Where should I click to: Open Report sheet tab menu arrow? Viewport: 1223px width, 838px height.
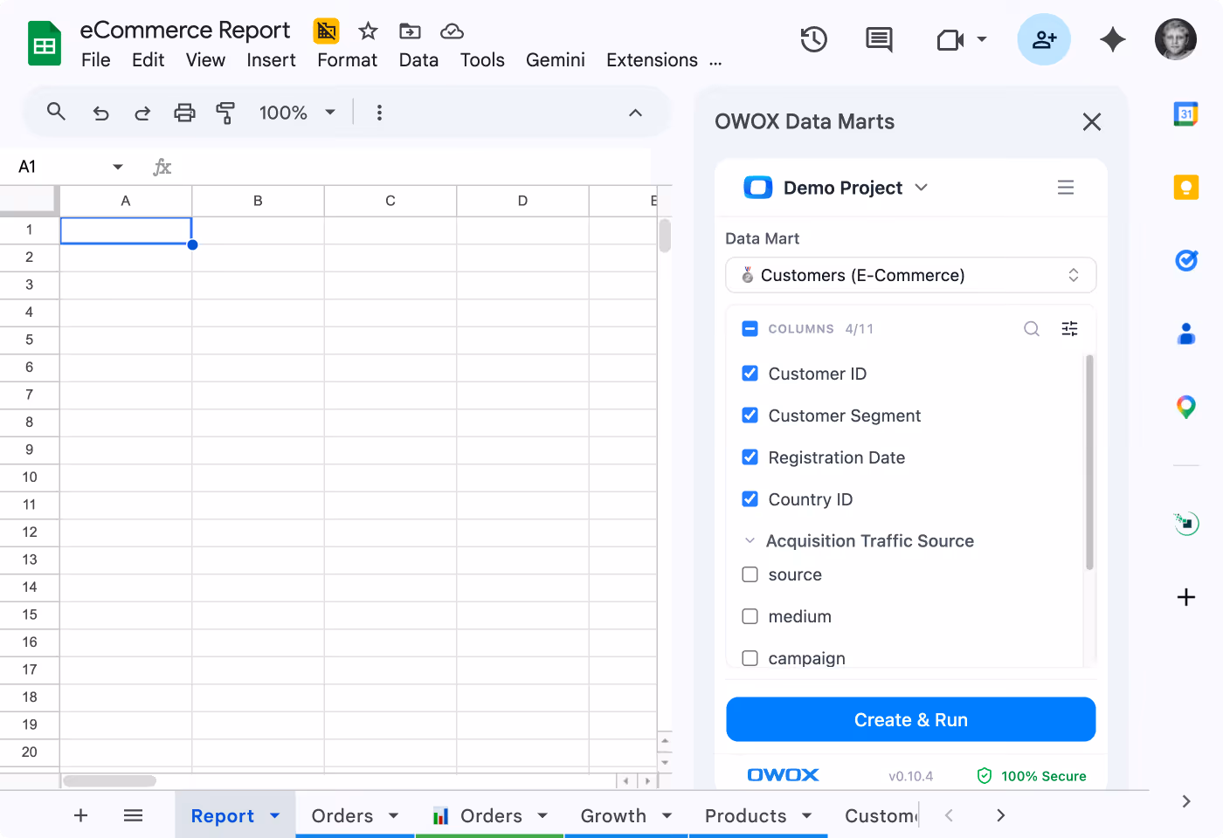pyautogui.click(x=274, y=815)
